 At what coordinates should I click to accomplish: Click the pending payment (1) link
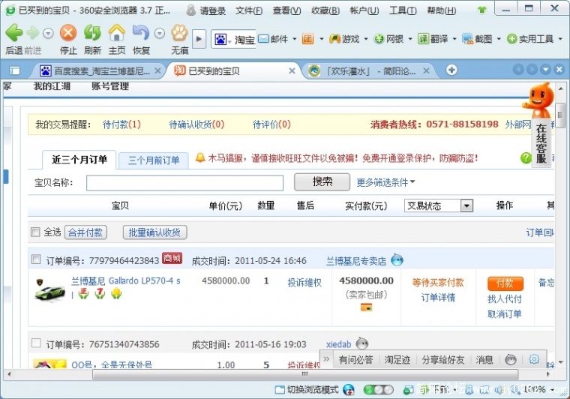(121, 124)
